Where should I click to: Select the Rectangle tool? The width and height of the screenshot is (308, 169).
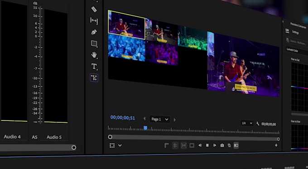94,43
